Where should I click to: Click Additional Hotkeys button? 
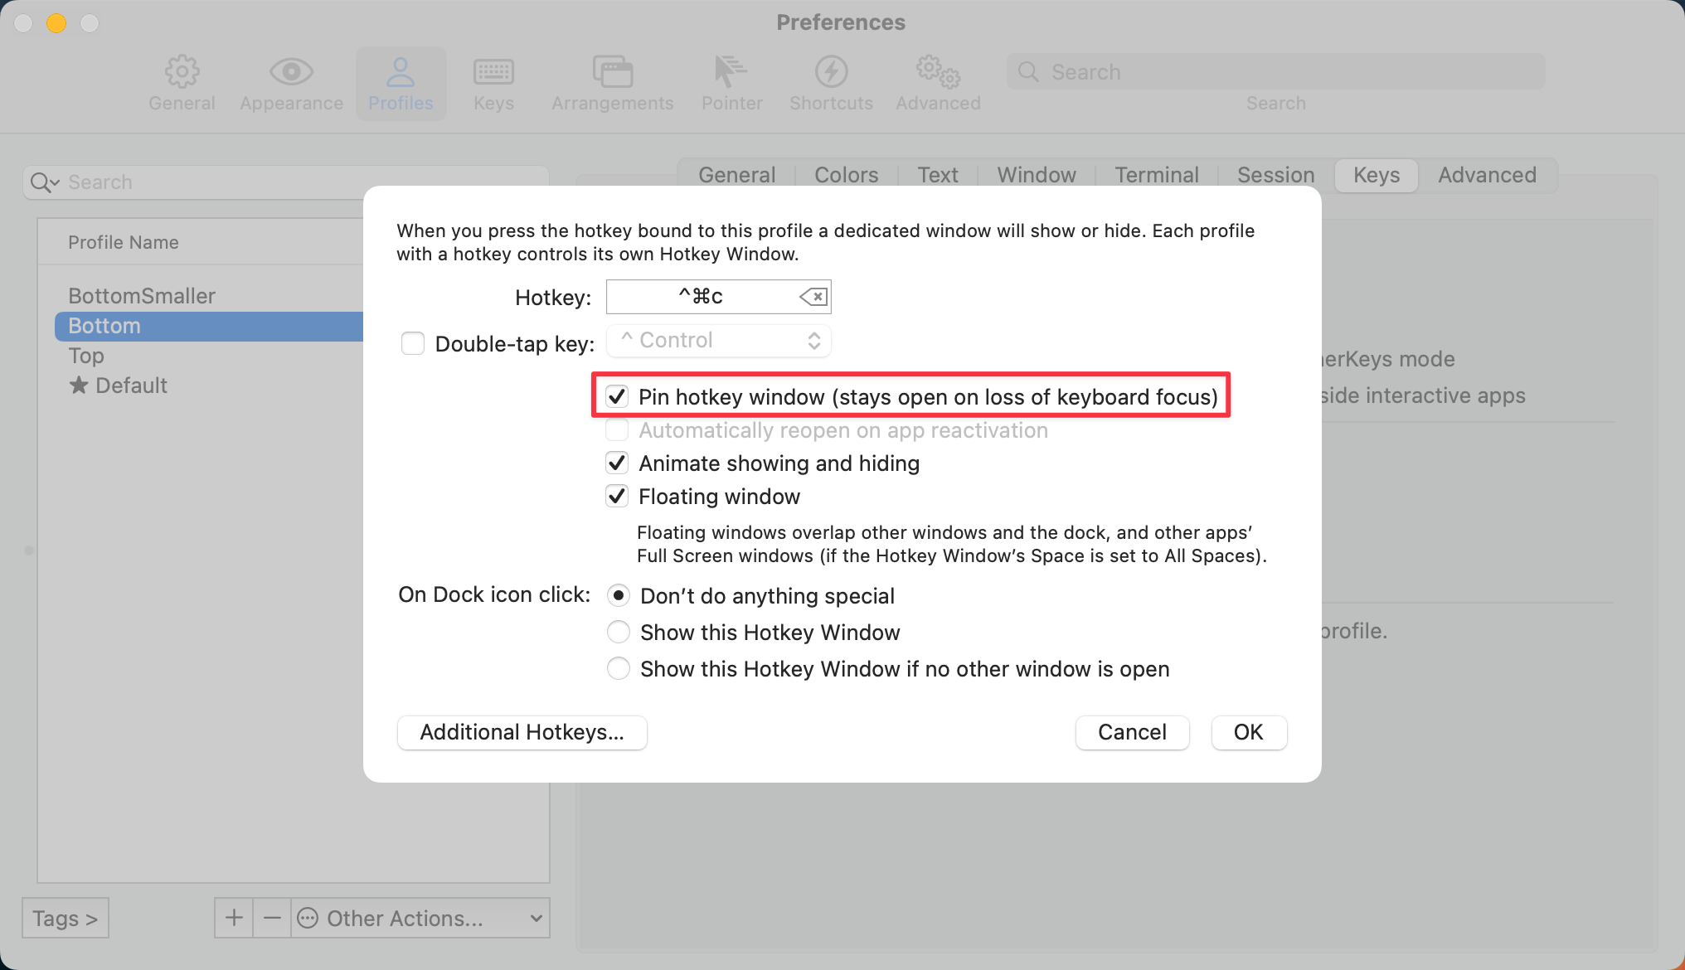tap(522, 732)
